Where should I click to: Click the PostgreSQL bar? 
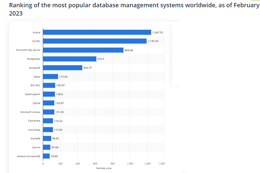(x=70, y=59)
